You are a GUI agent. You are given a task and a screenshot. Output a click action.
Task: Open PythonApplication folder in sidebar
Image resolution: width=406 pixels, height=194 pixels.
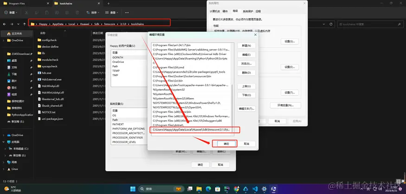[20, 115]
